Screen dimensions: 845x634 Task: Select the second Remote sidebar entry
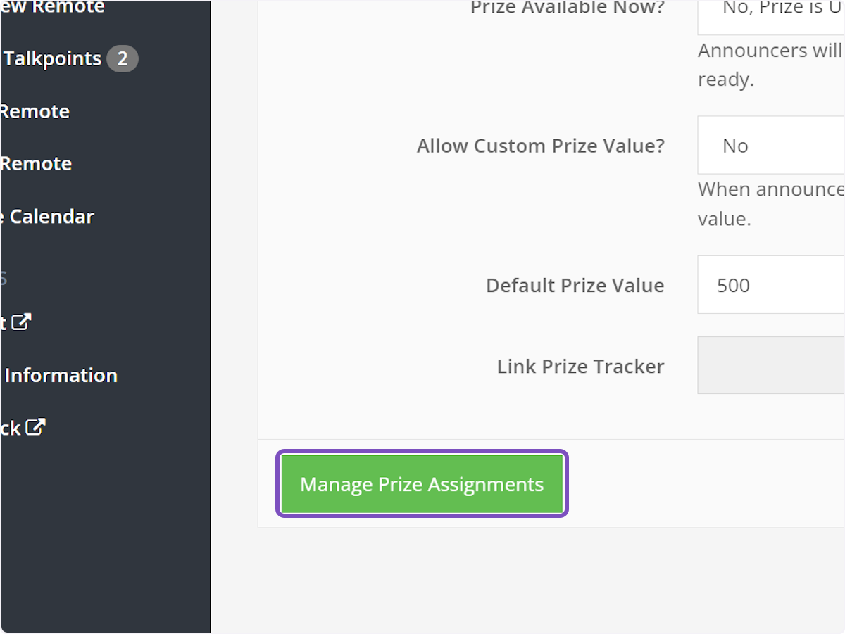click(36, 163)
